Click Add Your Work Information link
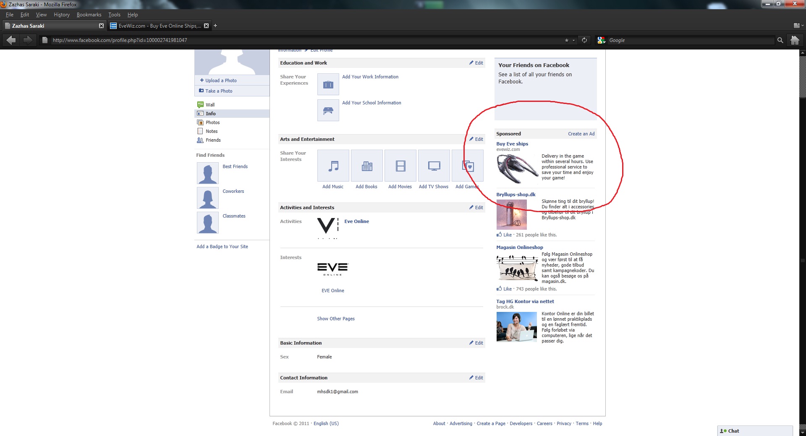 coord(370,77)
